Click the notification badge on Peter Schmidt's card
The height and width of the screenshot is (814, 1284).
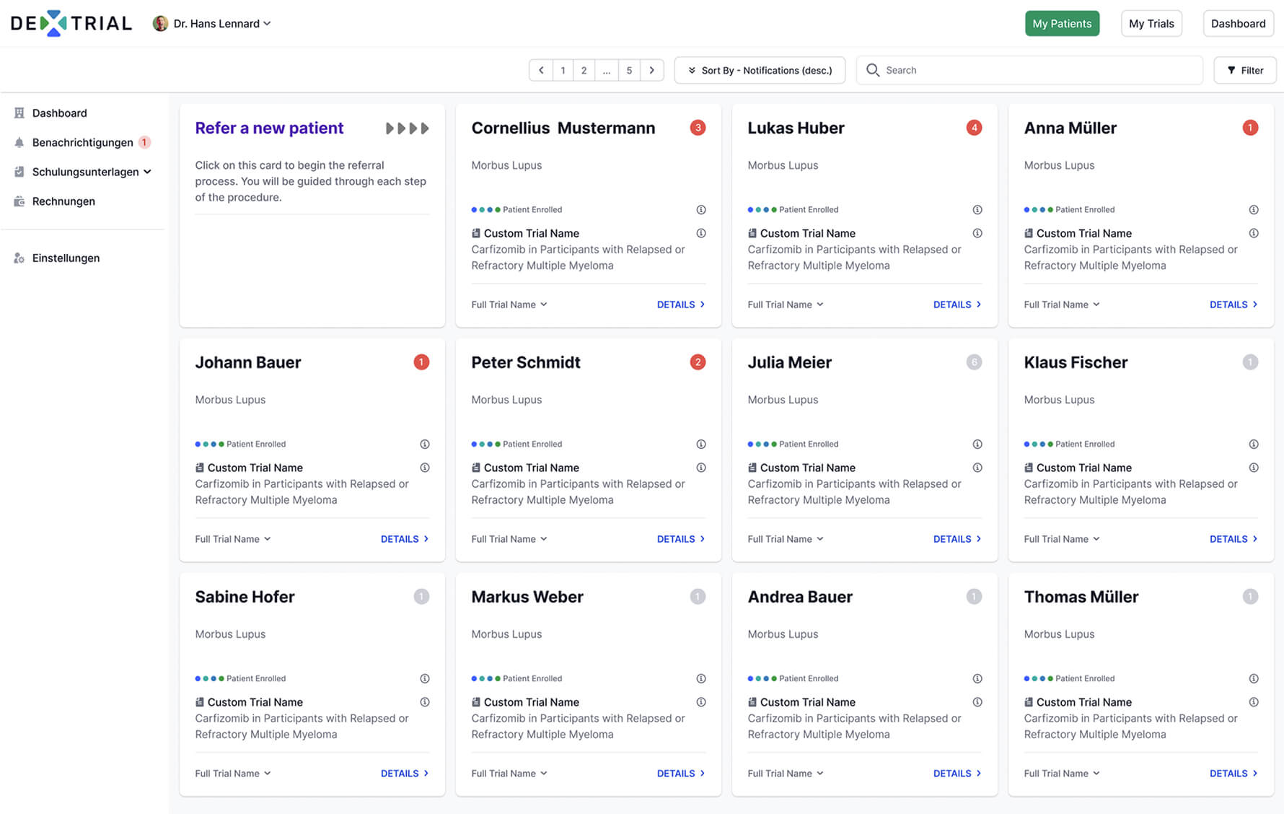pos(698,362)
